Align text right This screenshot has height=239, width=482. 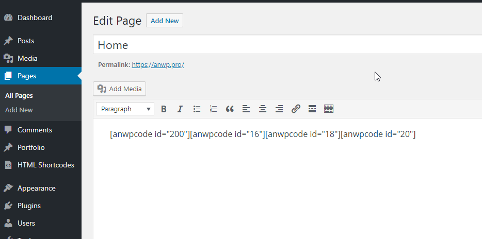point(279,109)
